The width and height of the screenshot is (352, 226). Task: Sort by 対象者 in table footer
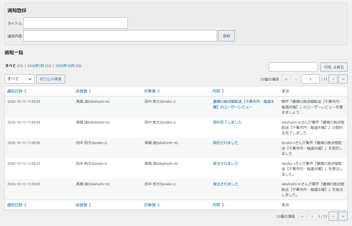[150, 205]
